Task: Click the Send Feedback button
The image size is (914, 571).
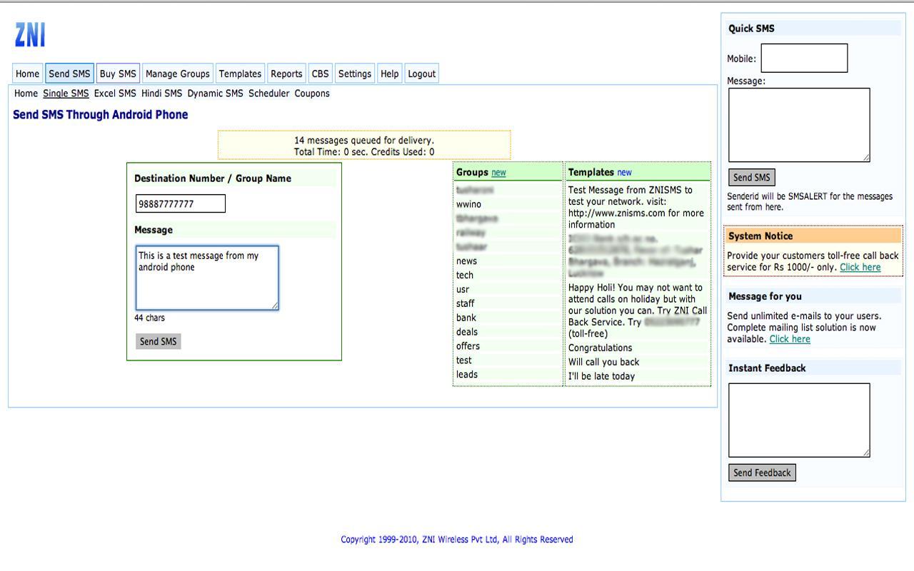Action: pyautogui.click(x=762, y=473)
